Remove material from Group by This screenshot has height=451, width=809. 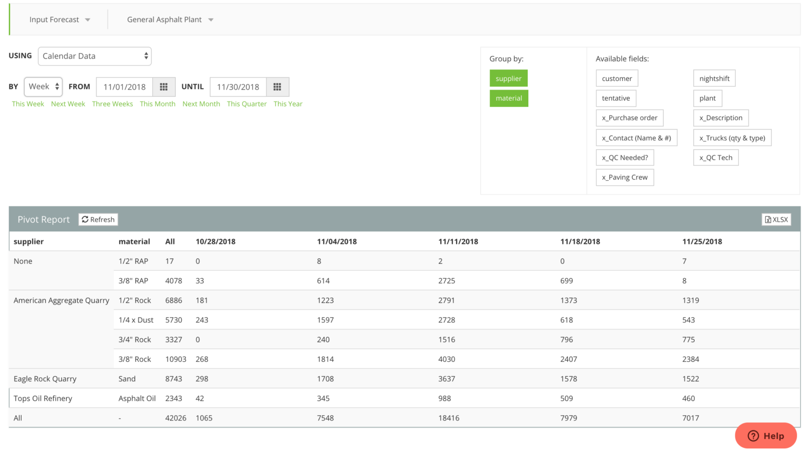click(x=509, y=99)
